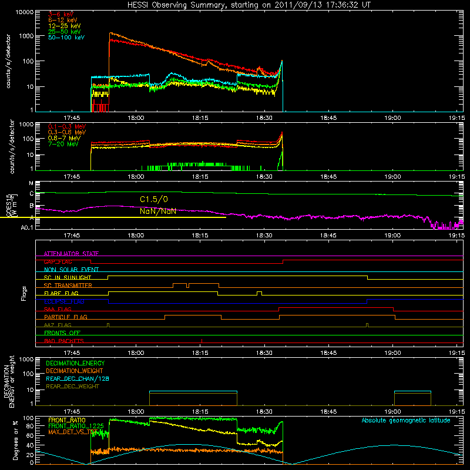This screenshot has height=470, width=470.
Task: Select the GAP_FLAG label
Action: coord(58,261)
